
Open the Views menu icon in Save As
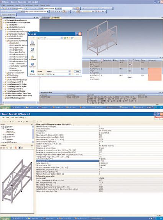click(72, 38)
